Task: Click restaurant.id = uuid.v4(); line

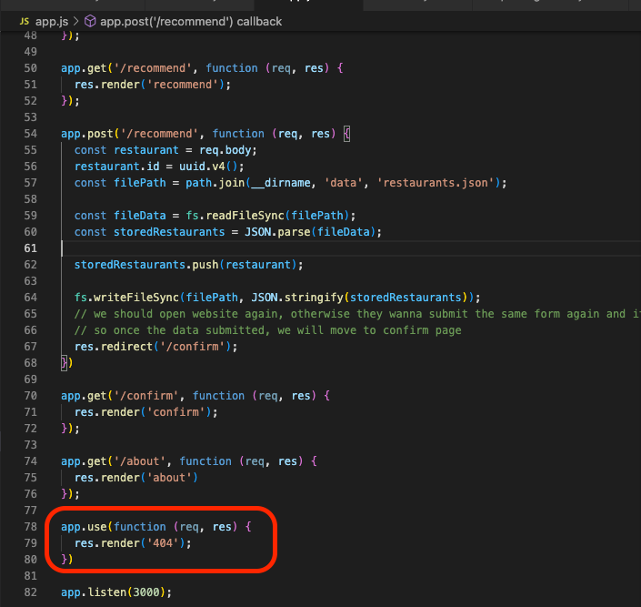Action: [x=159, y=167]
